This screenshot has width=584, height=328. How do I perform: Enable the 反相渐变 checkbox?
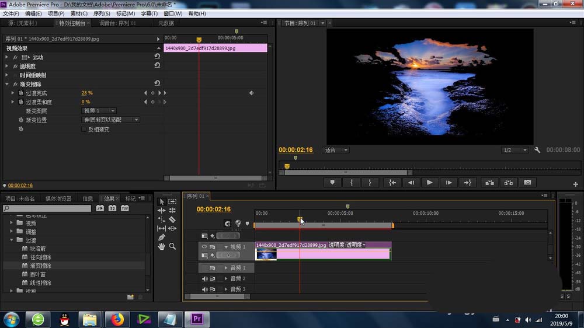[84, 129]
